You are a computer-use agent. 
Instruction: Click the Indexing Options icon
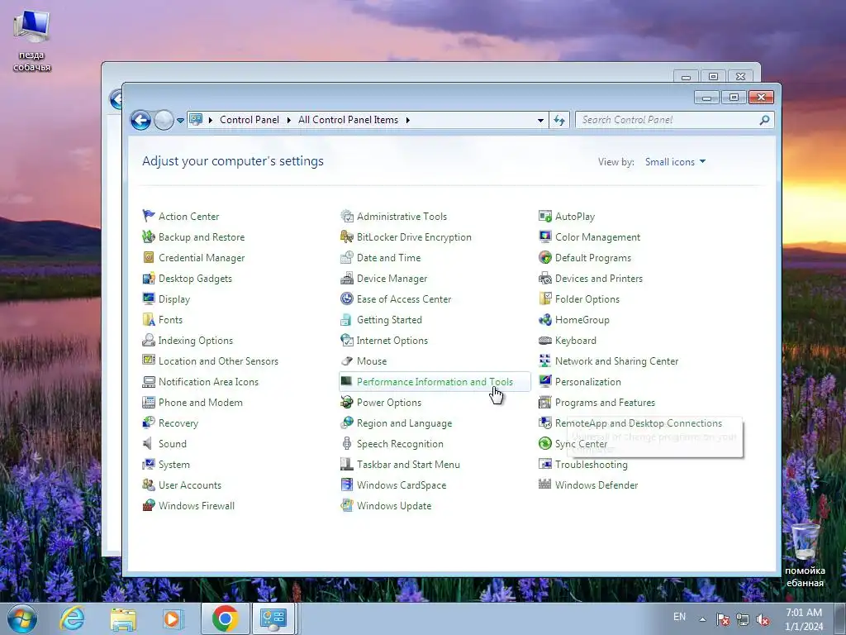(149, 340)
